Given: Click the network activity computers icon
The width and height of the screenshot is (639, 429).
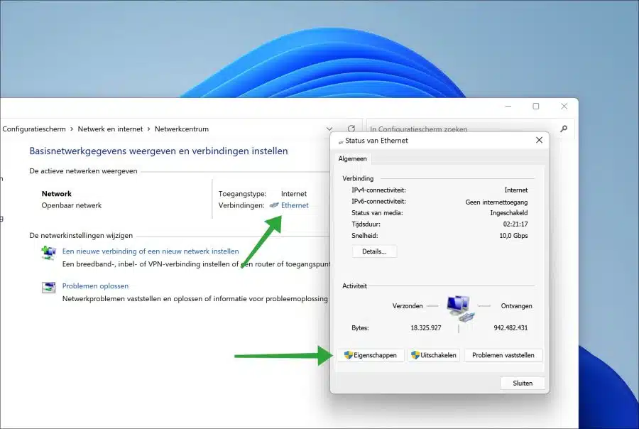Looking at the screenshot, I should (461, 309).
